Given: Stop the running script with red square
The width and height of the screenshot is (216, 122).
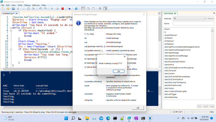Looking at the screenshot, I should (x=62, y=9).
